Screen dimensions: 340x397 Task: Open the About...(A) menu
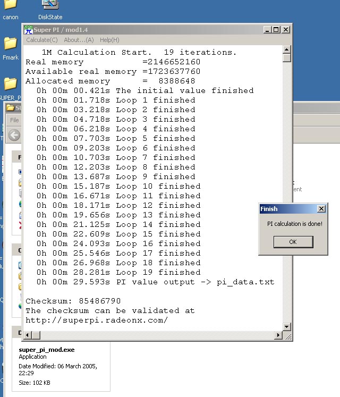pyautogui.click(x=79, y=40)
